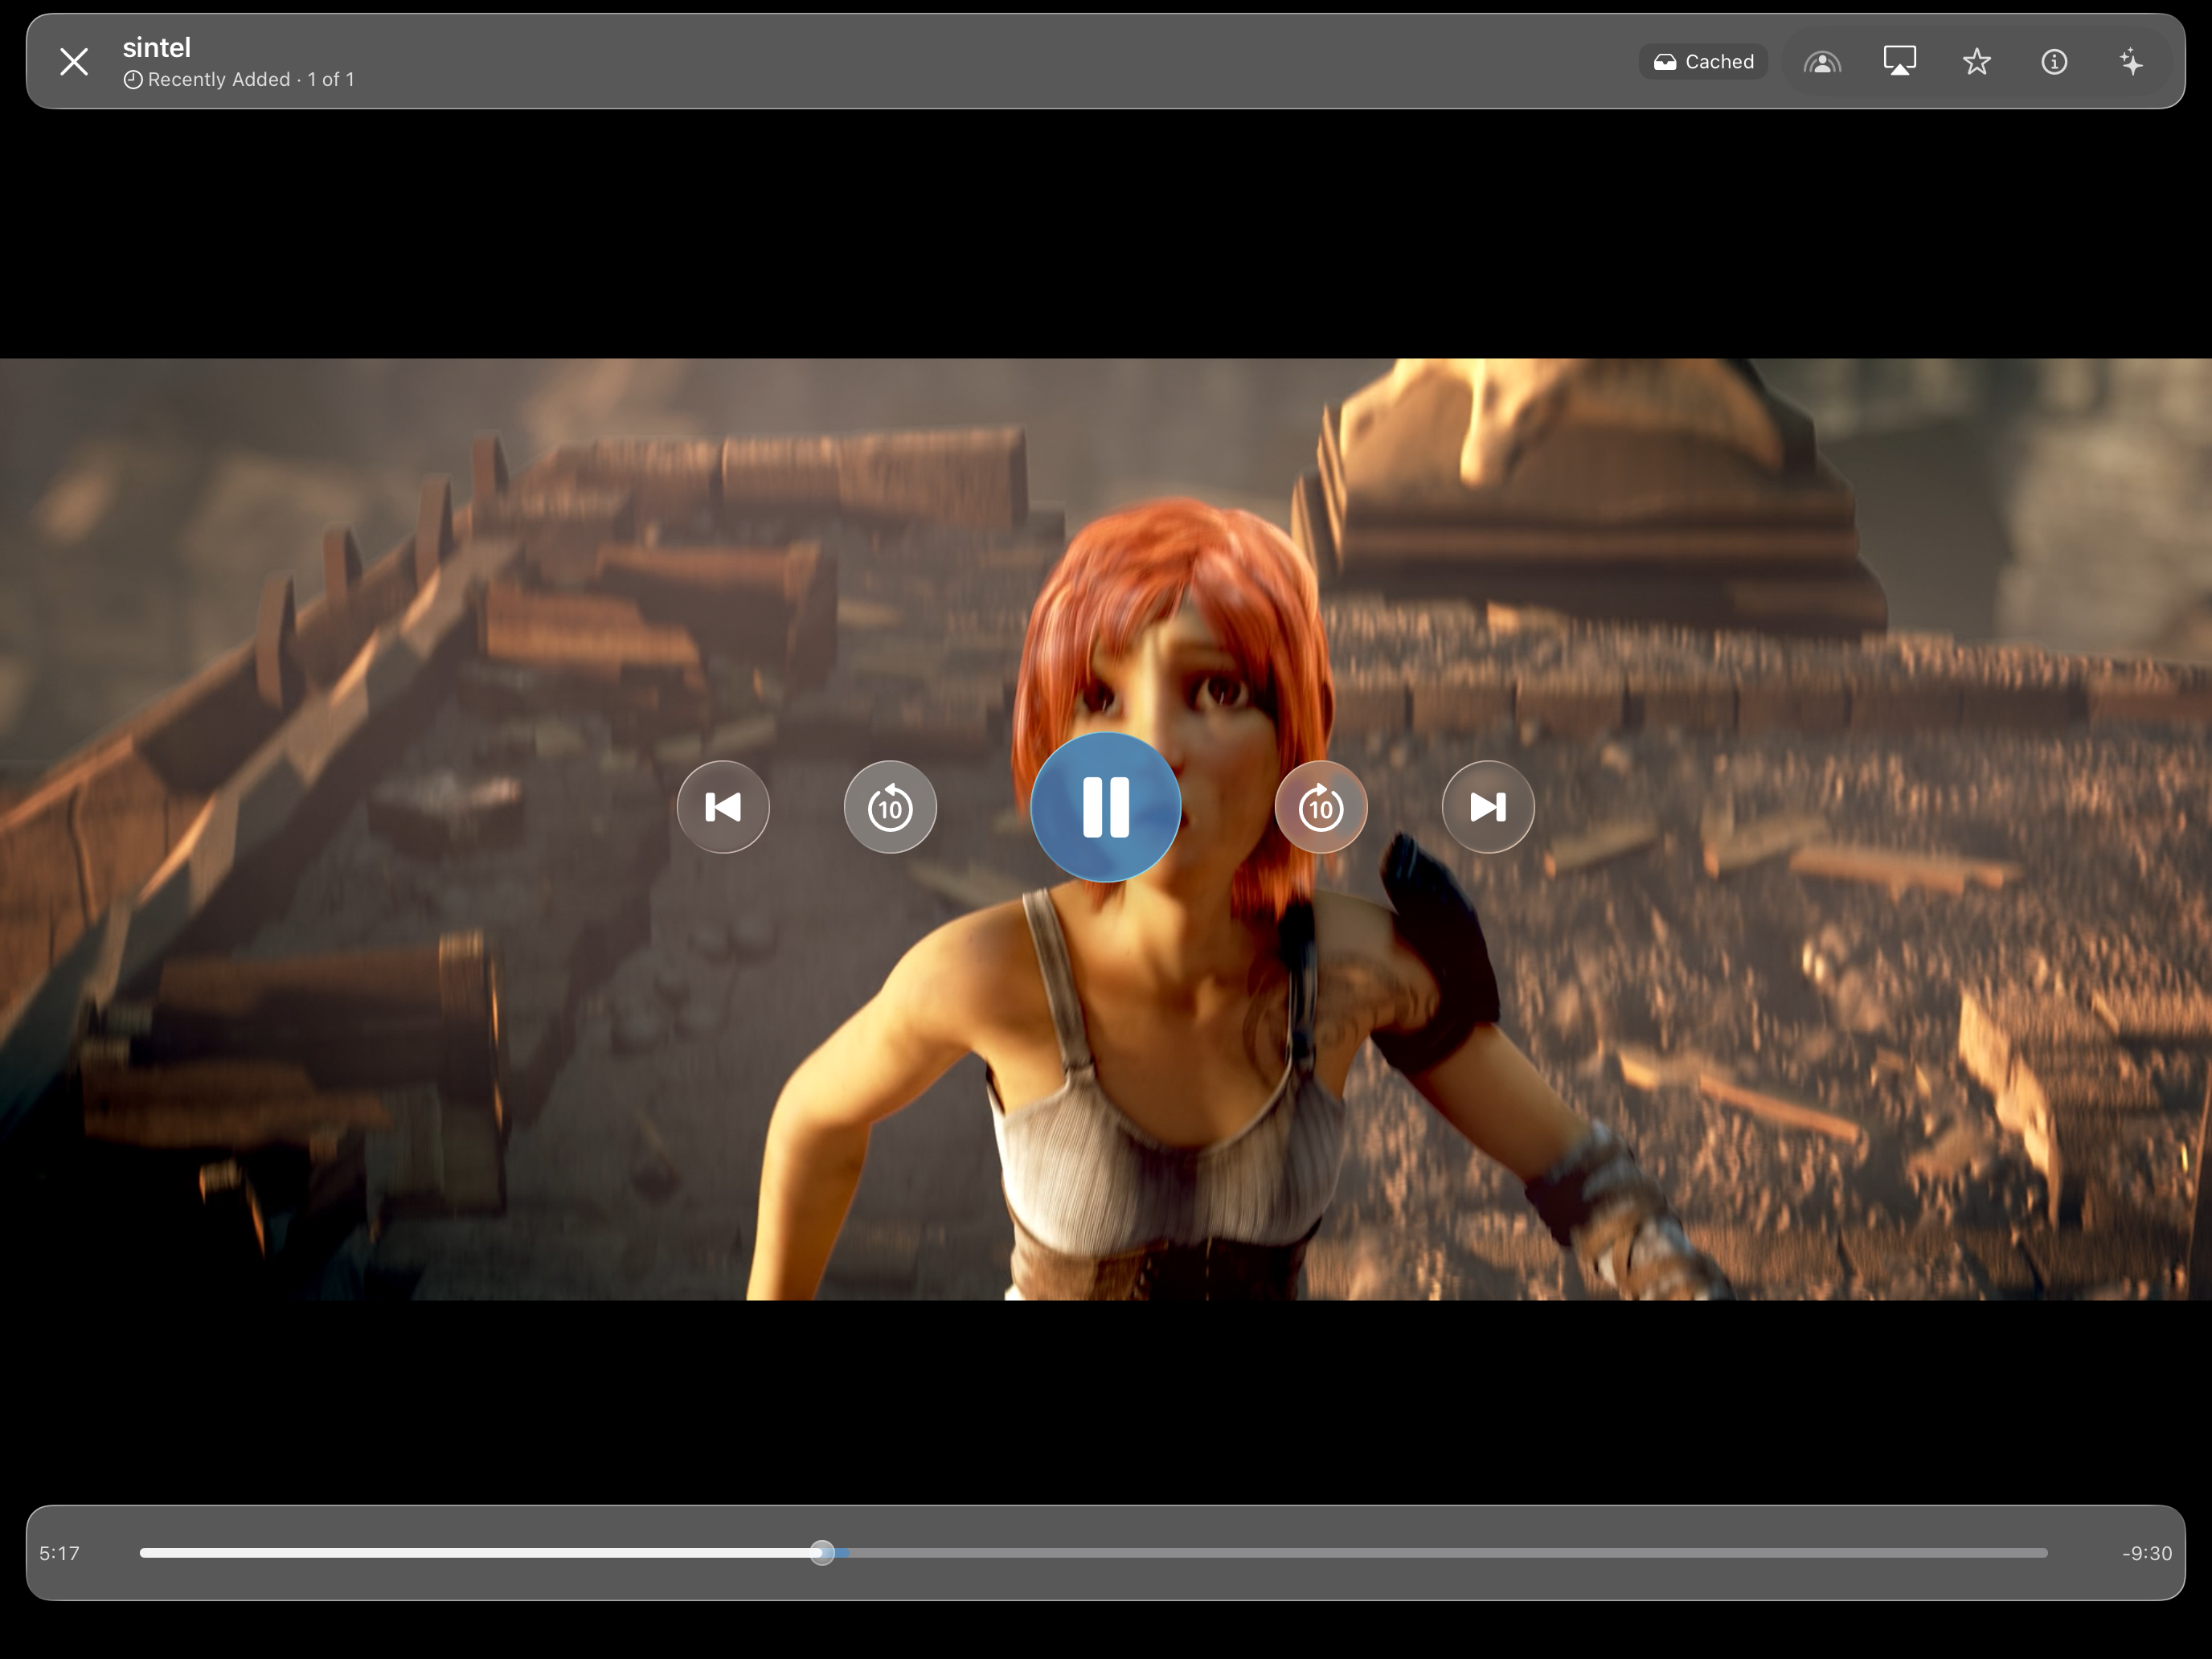Skip forward 10 seconds

pyautogui.click(x=1321, y=807)
